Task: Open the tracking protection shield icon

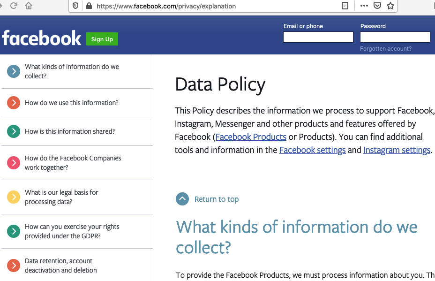Action: coord(75,6)
